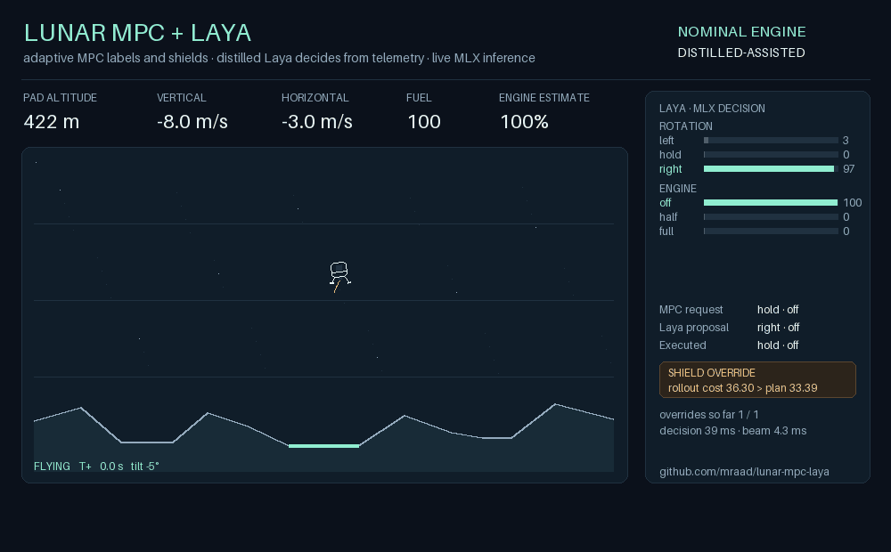The width and height of the screenshot is (891, 552).
Task: Click the T+ 0.0 s timer
Action: 102,467
